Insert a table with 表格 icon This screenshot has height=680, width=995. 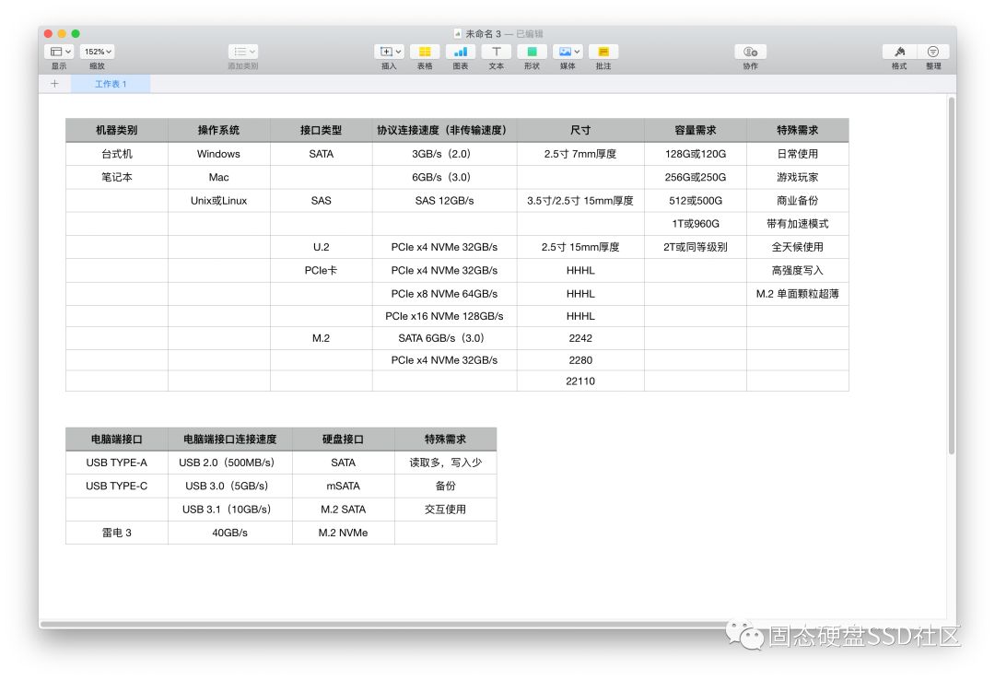[425, 52]
